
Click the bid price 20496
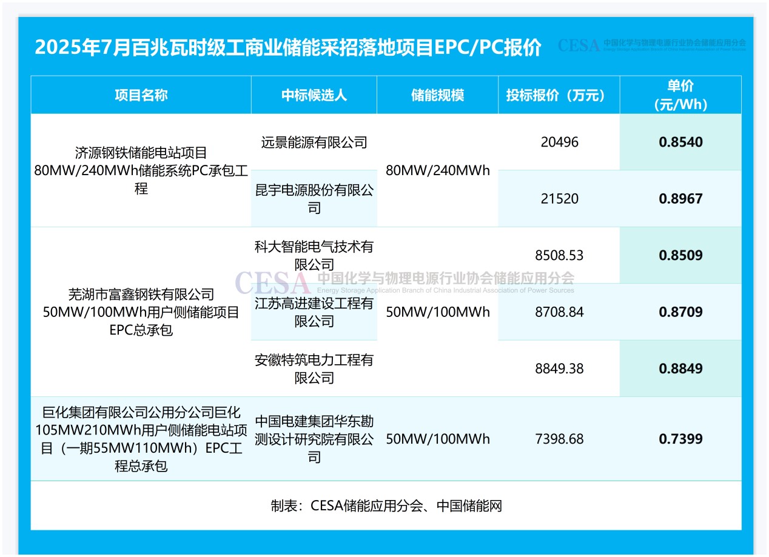[559, 142]
